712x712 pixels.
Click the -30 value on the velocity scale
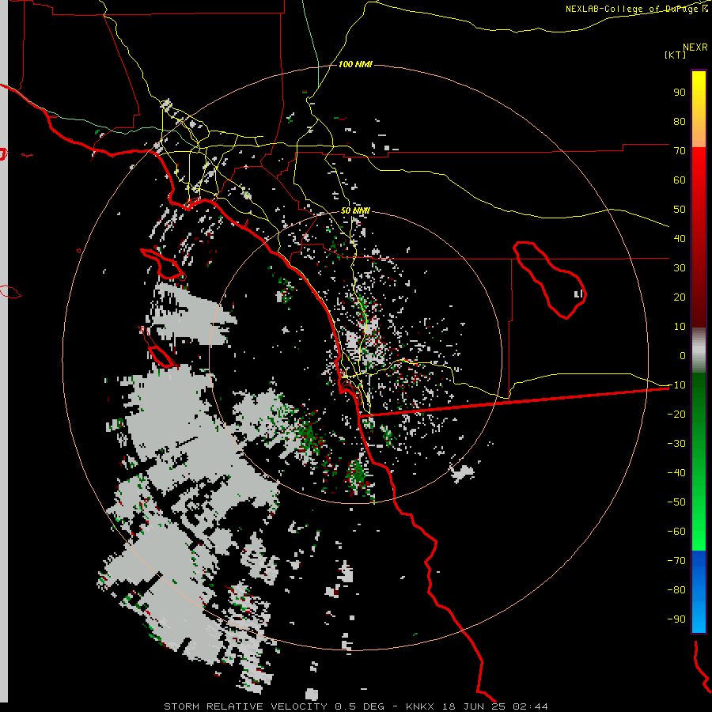click(676, 444)
